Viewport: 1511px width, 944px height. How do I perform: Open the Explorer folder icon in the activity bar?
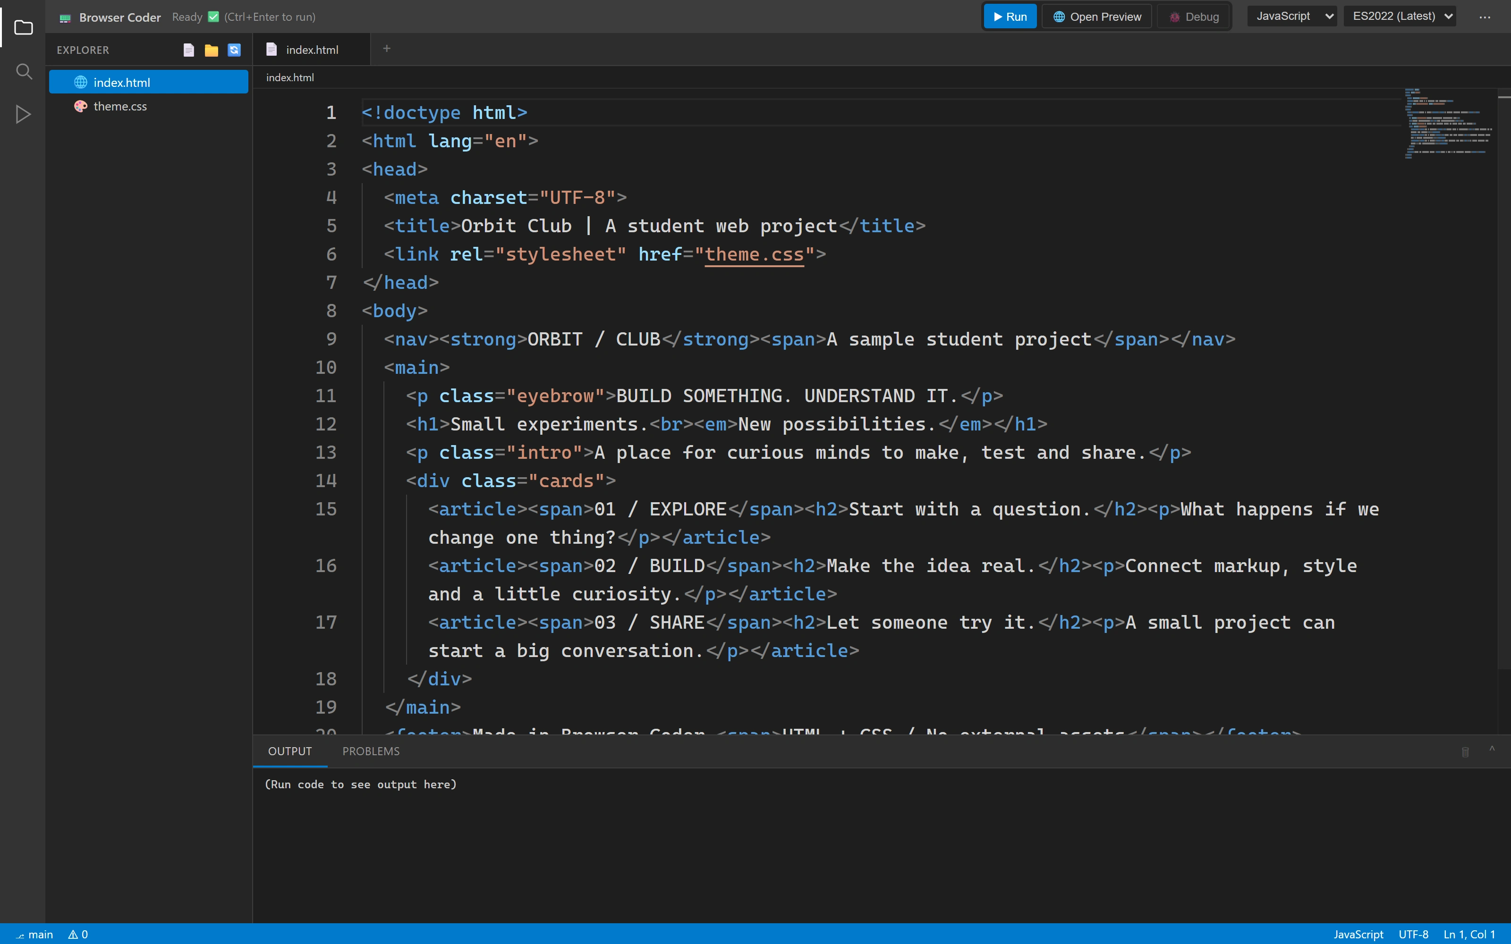pyautogui.click(x=23, y=27)
